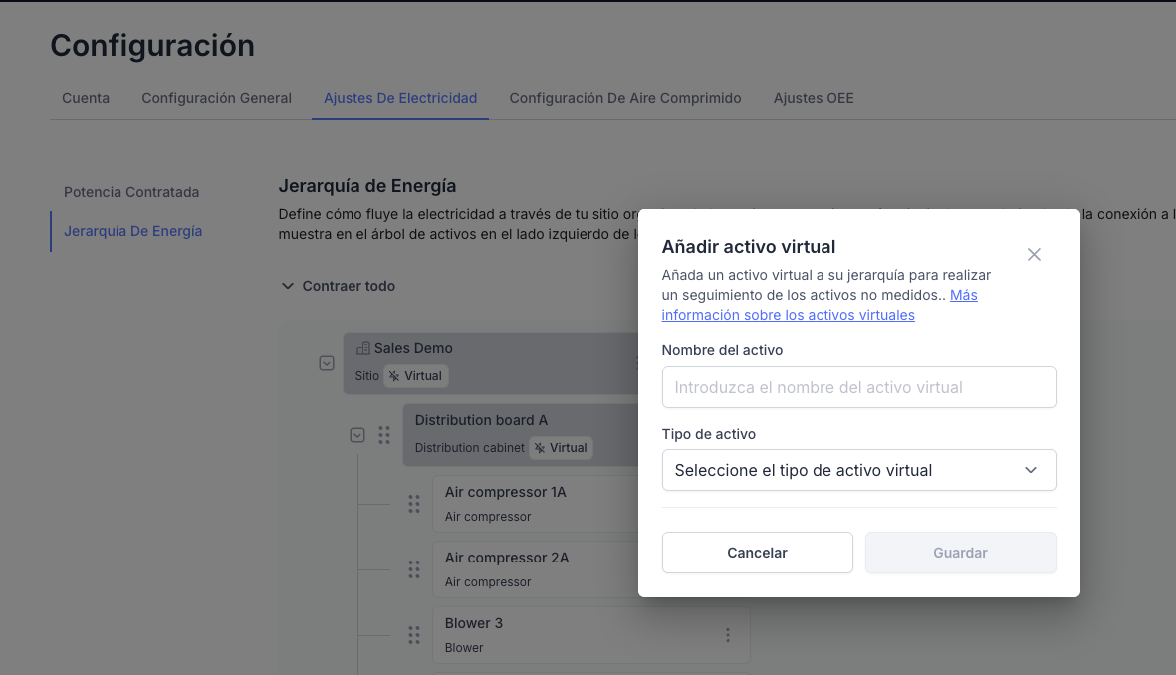Viewport: 1176px width, 675px height.
Task: Click drag handle beside Air compressor 1A
Action: tap(414, 504)
